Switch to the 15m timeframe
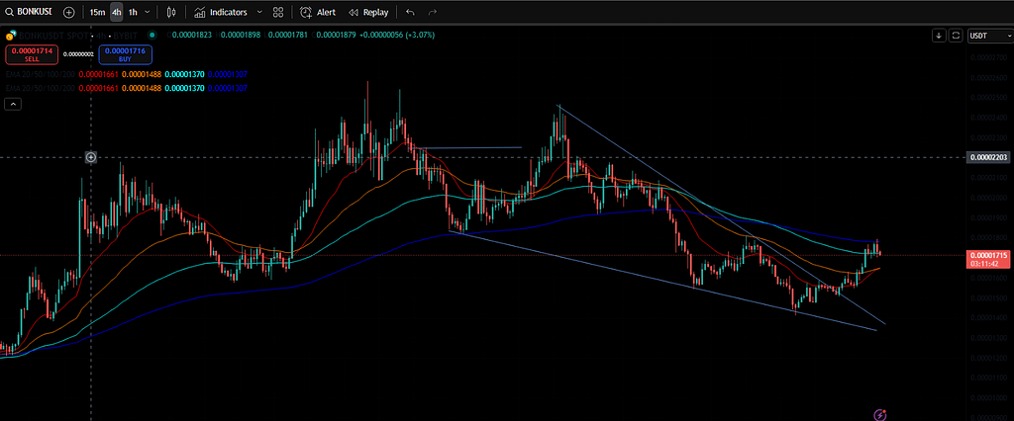The image size is (1014, 421). pos(97,12)
